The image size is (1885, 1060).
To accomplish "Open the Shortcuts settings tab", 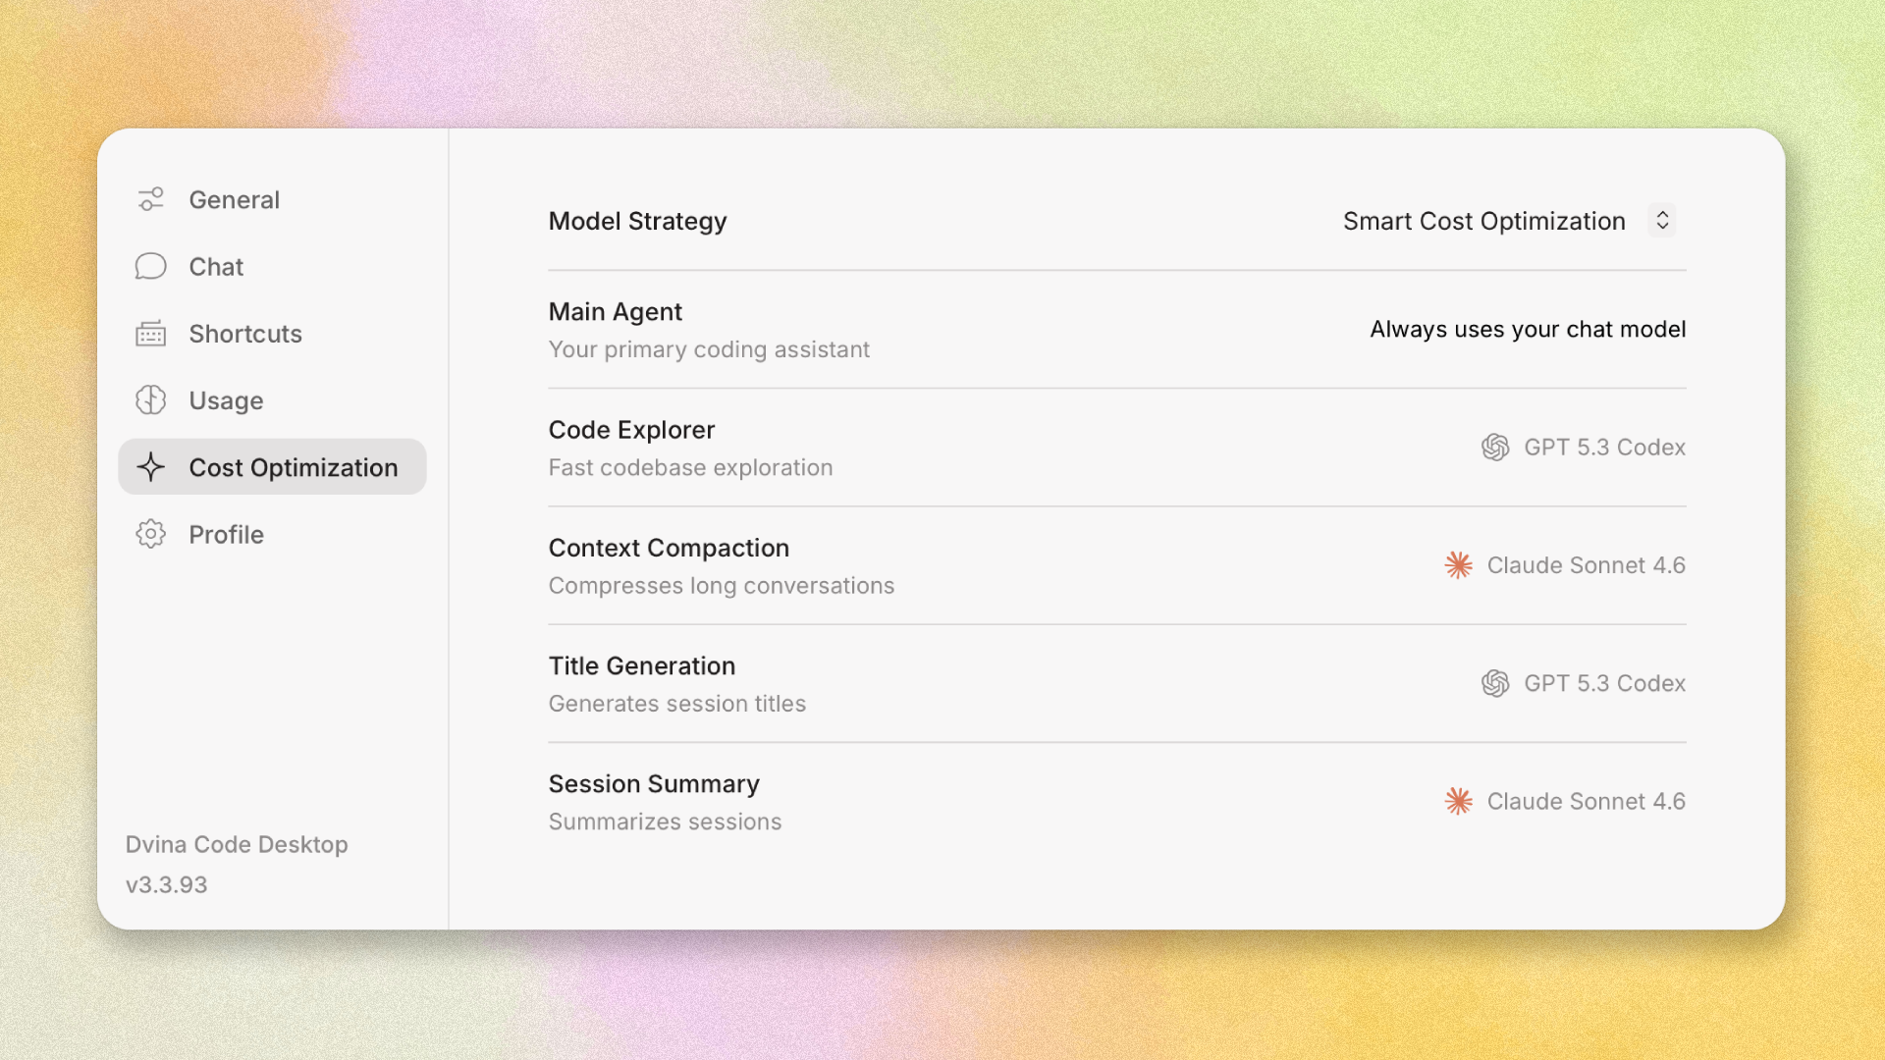I will click(x=245, y=334).
